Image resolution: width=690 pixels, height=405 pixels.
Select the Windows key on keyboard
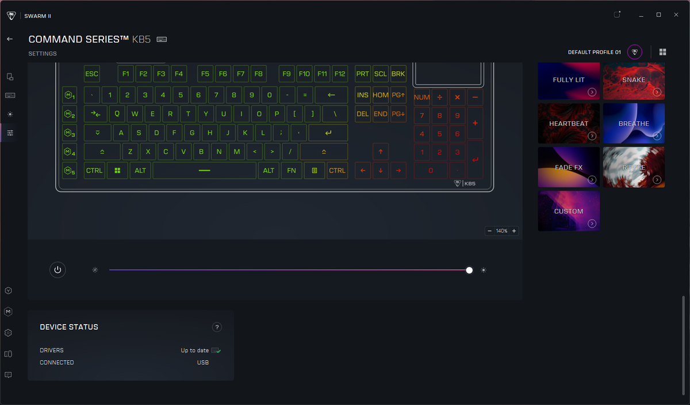[117, 171]
